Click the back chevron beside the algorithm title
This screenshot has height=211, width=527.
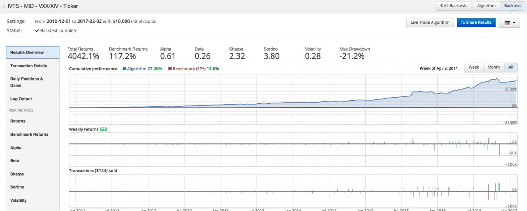click(x=4, y=6)
